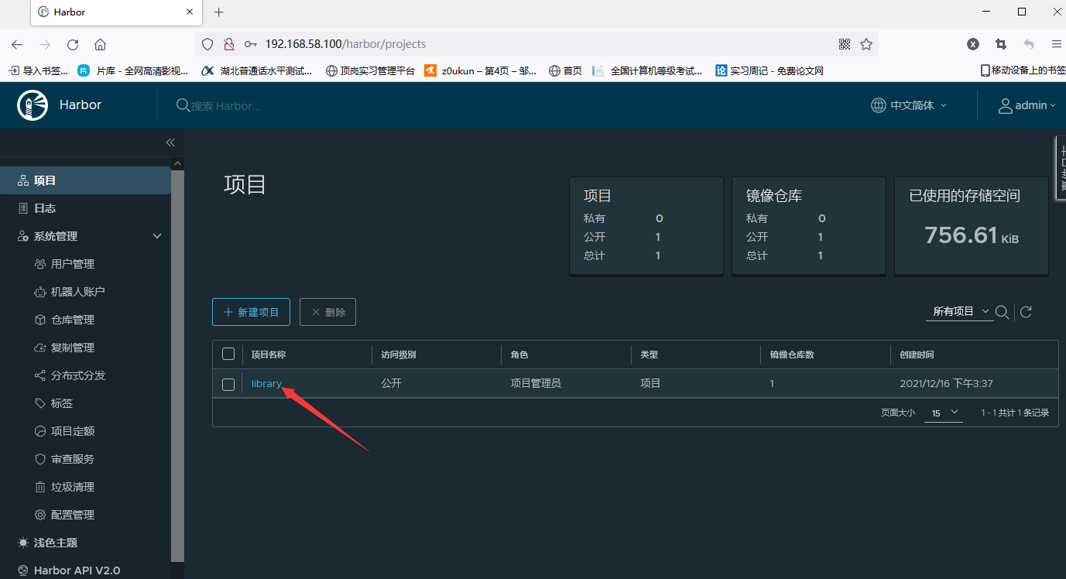Open the 片库 bookmark
1066x579 pixels.
click(x=133, y=70)
